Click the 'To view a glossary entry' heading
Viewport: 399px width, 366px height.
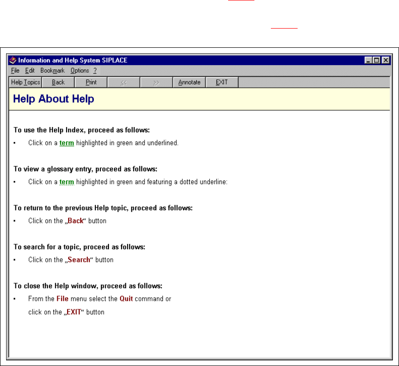[85, 169]
